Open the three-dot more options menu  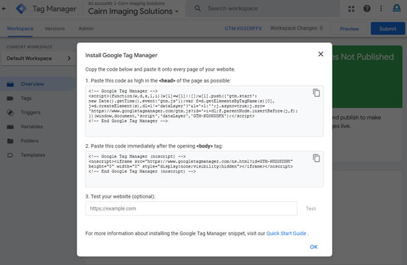click(381, 9)
